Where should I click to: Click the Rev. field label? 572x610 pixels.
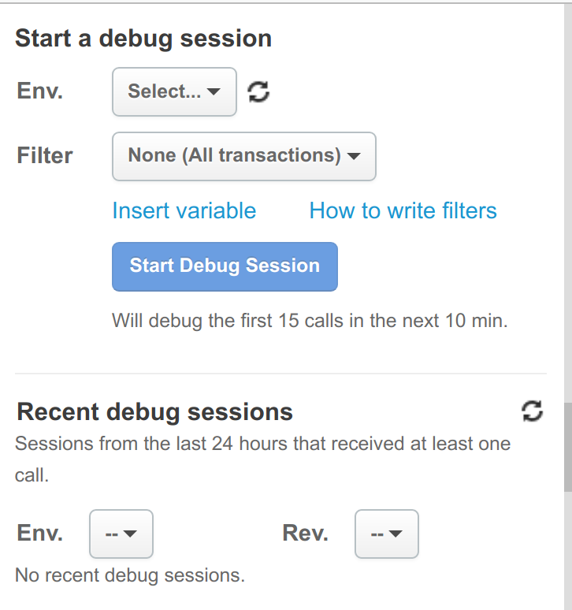[305, 534]
